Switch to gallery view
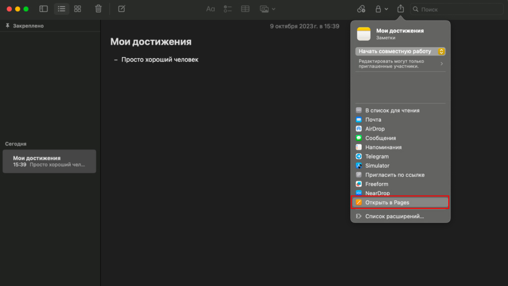This screenshot has width=508, height=286. tap(78, 9)
